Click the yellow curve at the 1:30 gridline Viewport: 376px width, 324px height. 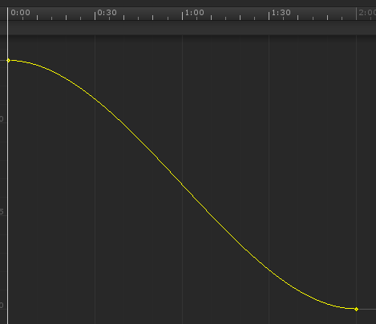click(x=269, y=270)
